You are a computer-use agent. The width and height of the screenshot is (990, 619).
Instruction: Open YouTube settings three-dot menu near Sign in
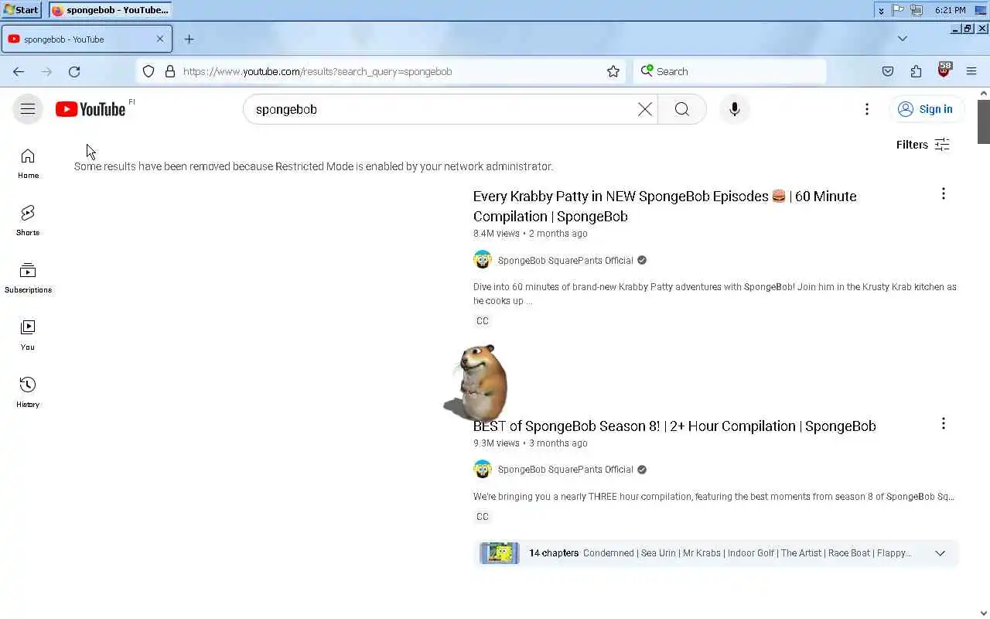click(x=867, y=109)
